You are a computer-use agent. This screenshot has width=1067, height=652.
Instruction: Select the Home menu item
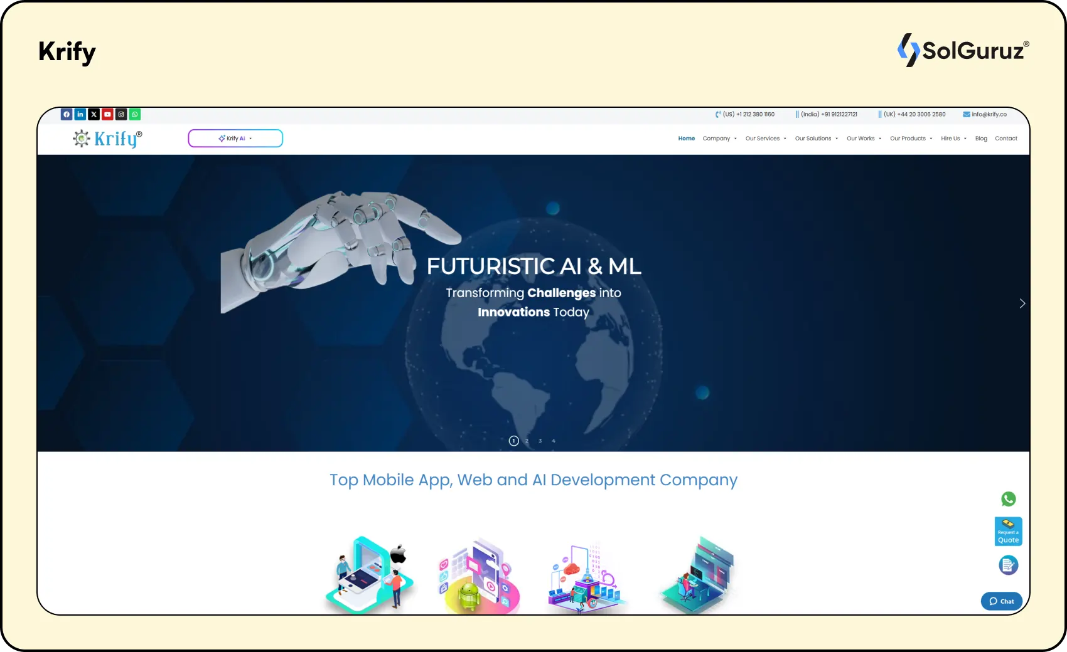coord(686,139)
